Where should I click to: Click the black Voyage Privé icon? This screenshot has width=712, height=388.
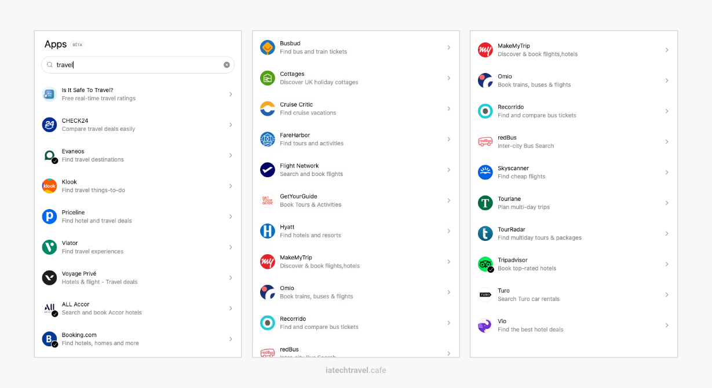49,278
